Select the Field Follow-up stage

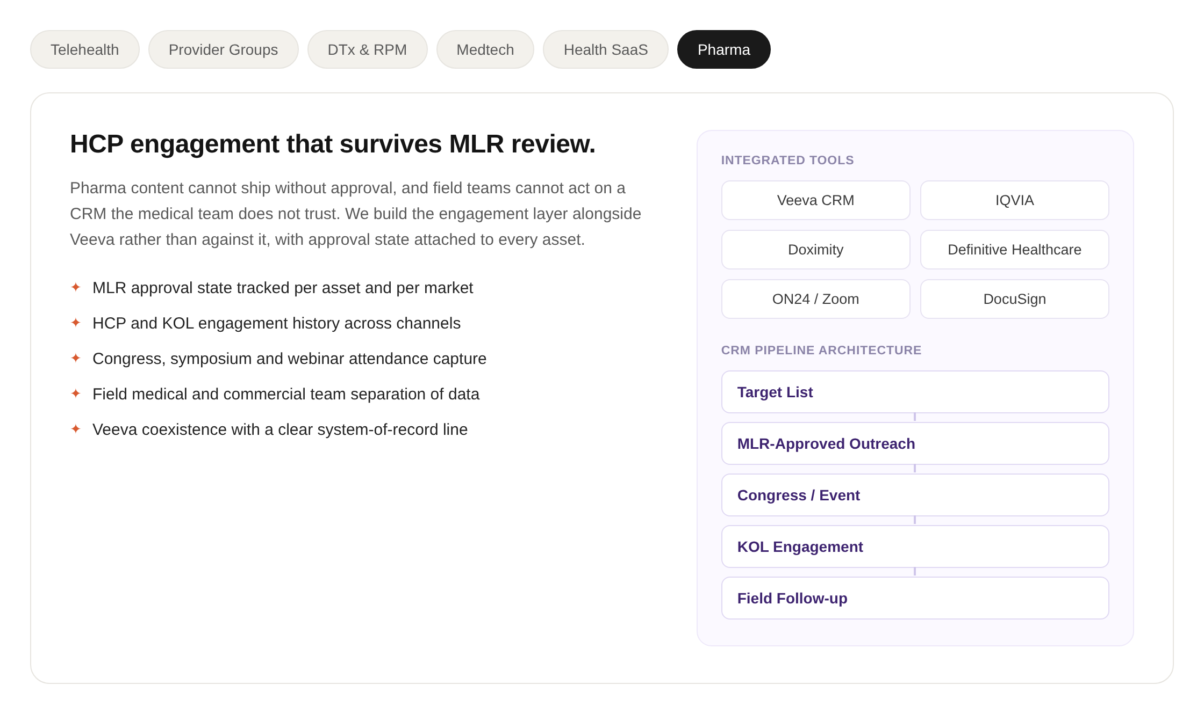(x=915, y=598)
